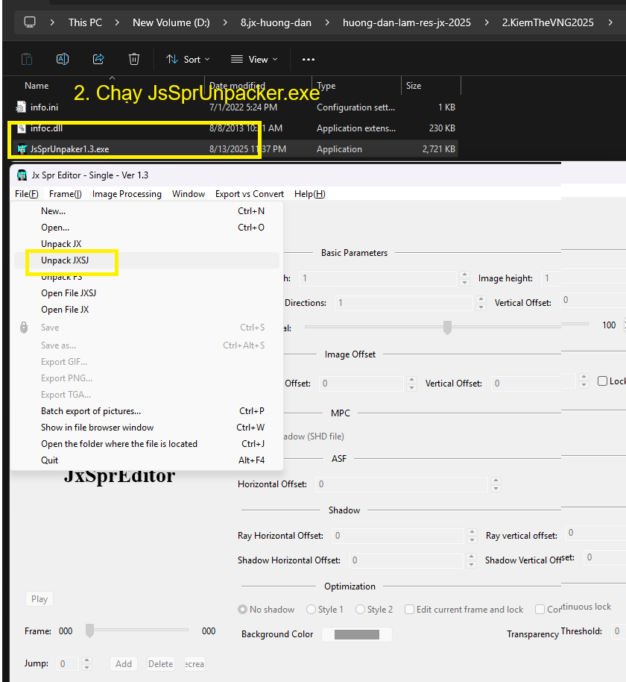Select the info.ini file icon

22,107
